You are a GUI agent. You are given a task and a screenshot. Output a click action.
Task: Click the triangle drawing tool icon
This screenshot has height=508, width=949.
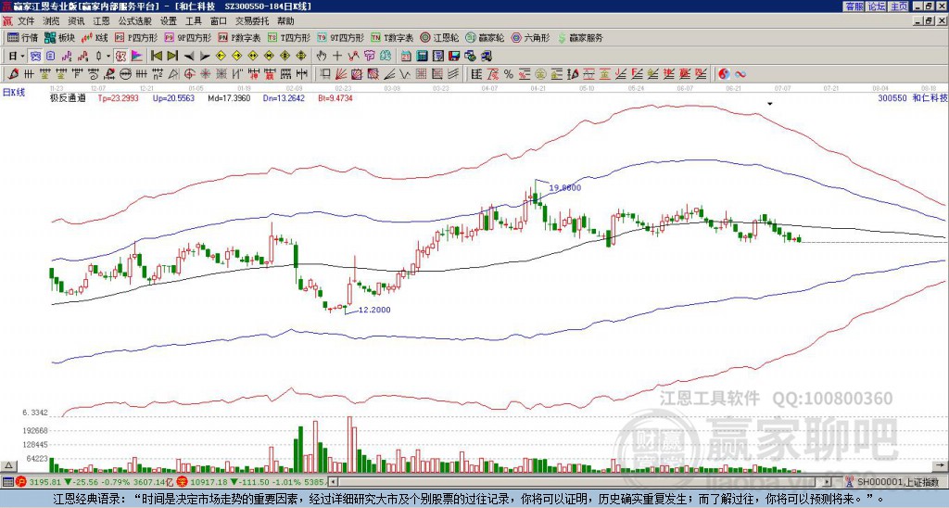[172, 74]
